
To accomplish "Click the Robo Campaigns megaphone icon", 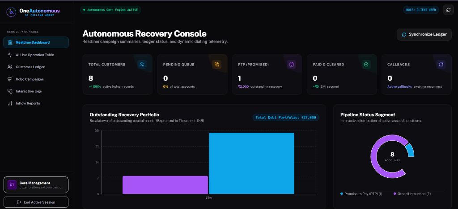I will pos(10,79).
